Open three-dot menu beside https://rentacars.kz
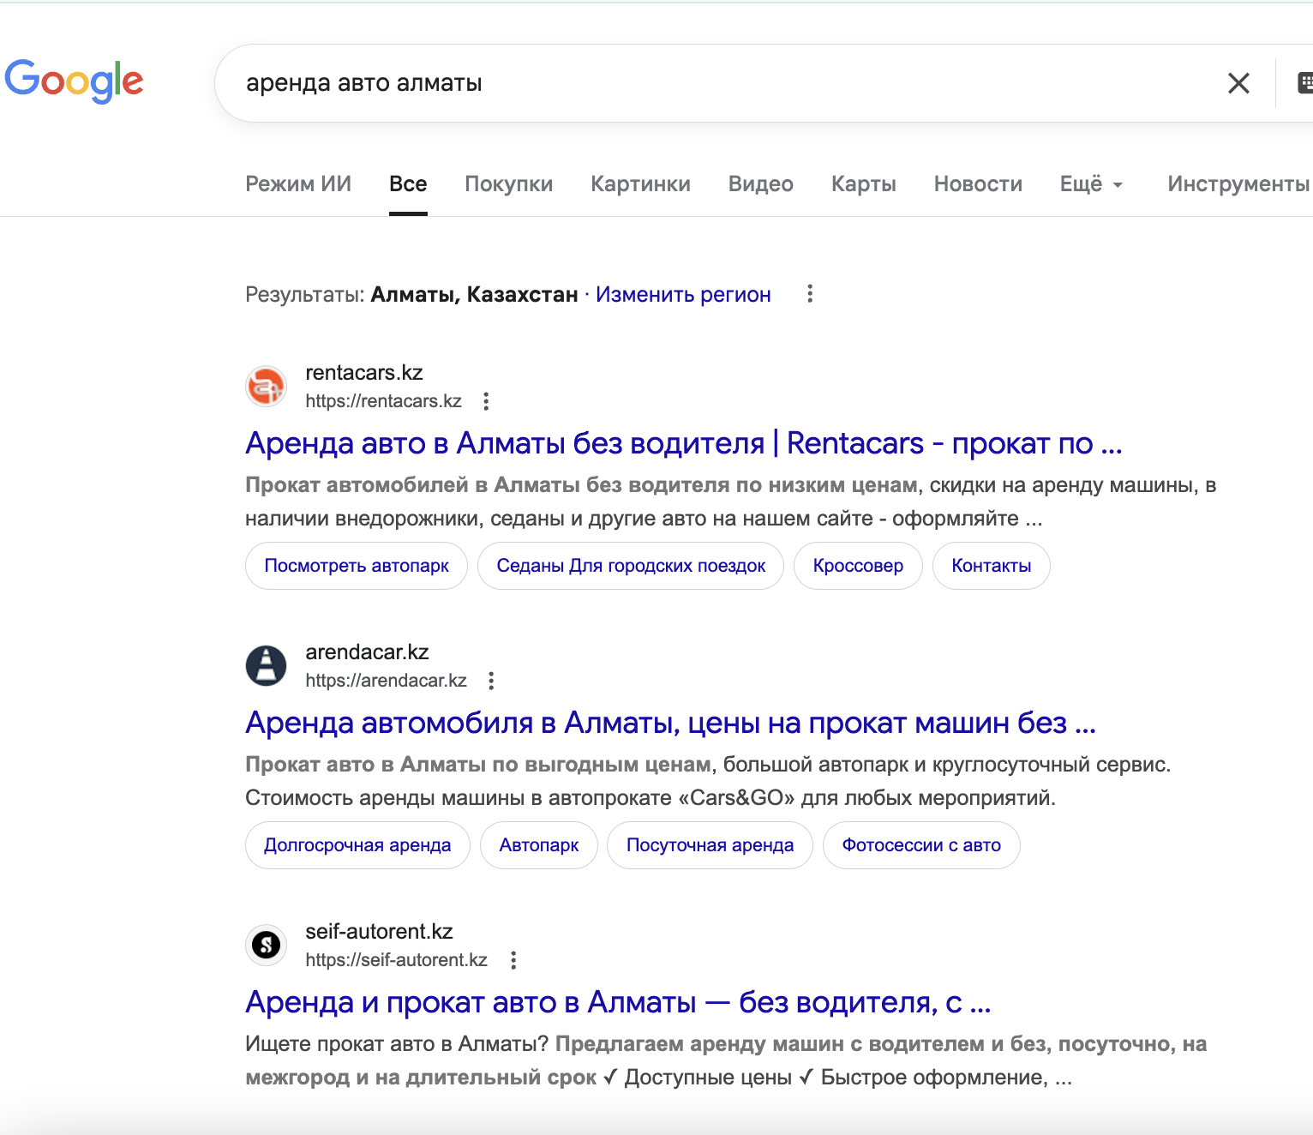Viewport: 1313px width, 1135px height. (486, 401)
